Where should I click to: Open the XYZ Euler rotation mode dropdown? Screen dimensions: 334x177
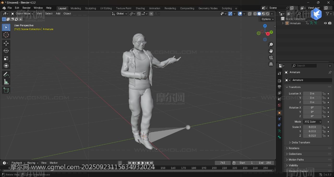(x=312, y=122)
